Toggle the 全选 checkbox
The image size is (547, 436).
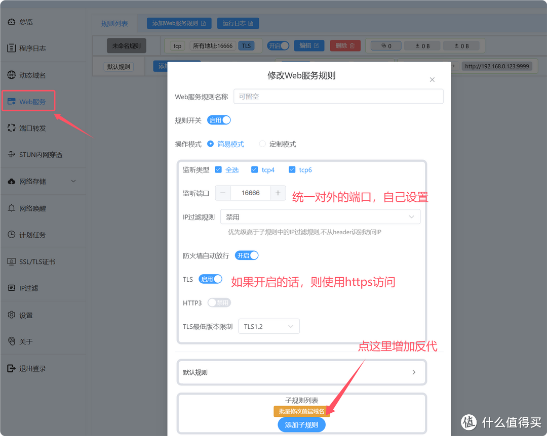click(x=218, y=170)
